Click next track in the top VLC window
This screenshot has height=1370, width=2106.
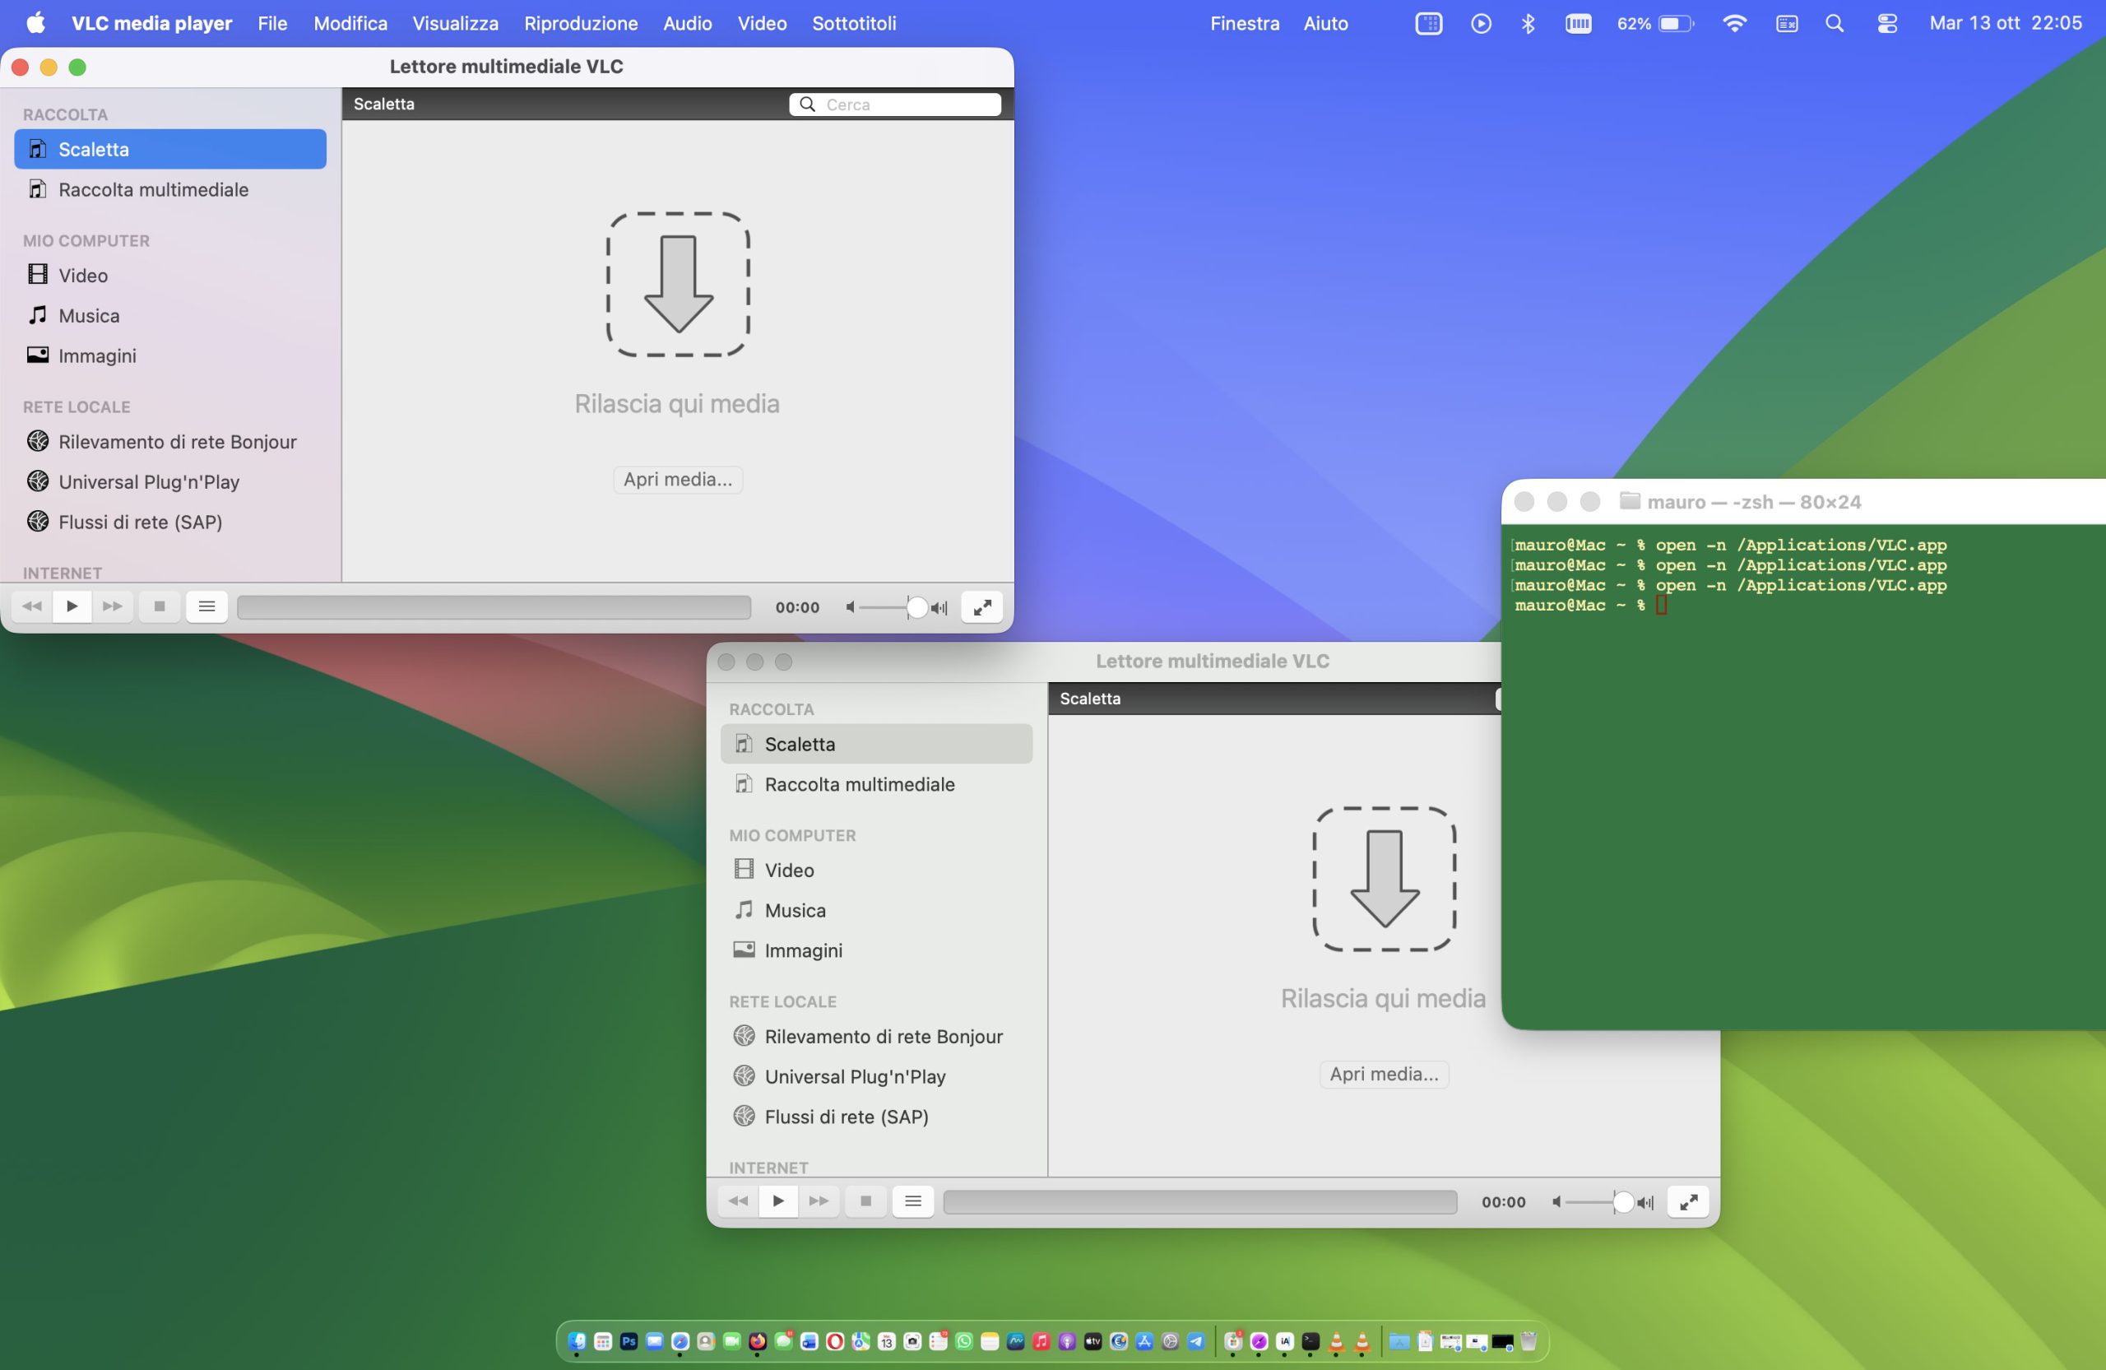pos(113,607)
